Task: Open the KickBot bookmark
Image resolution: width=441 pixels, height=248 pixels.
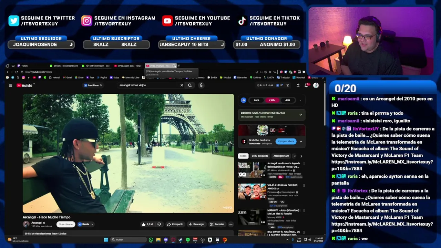Action: pos(225,77)
